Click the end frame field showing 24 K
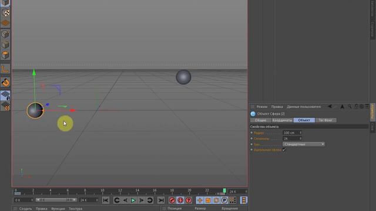376x211 pixels. pos(89,200)
